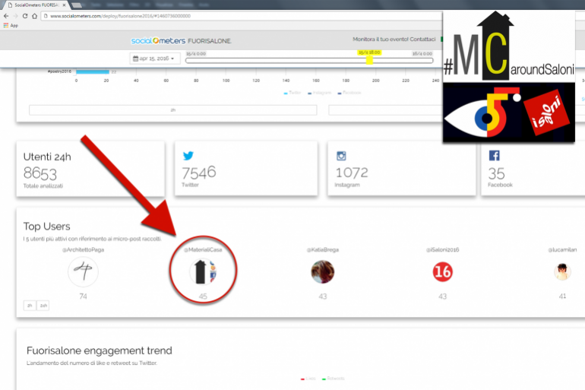Image resolution: width=585 pixels, height=390 pixels.
Task: Click the Fuorisalone engagement trend heading
Action: pos(100,350)
